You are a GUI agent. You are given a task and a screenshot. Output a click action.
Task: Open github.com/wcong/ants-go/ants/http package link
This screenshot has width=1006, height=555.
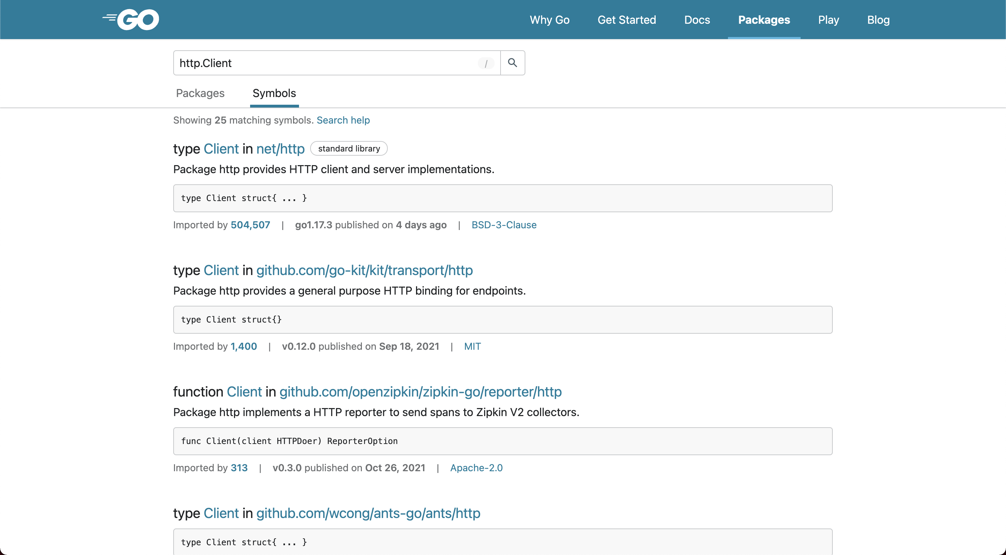[x=368, y=513]
